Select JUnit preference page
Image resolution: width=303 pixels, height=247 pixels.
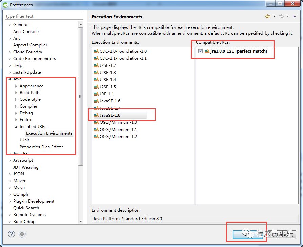[24, 140]
